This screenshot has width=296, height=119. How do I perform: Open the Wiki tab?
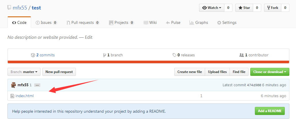click(150, 23)
